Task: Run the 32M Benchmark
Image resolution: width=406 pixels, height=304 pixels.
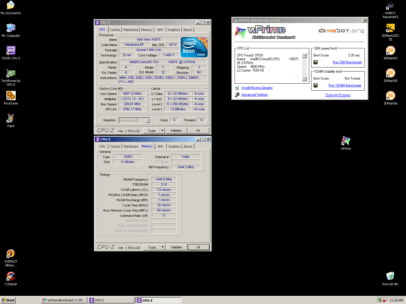Action: click(x=347, y=62)
